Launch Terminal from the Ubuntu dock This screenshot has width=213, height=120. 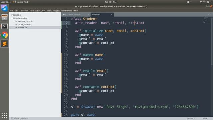4,26
